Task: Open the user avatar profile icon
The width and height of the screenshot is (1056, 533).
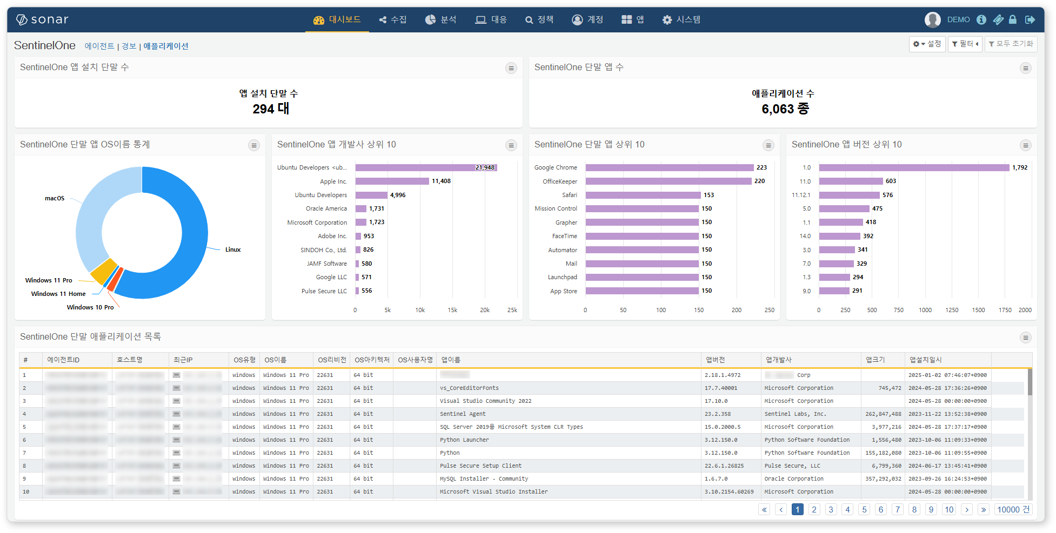Action: tap(932, 19)
